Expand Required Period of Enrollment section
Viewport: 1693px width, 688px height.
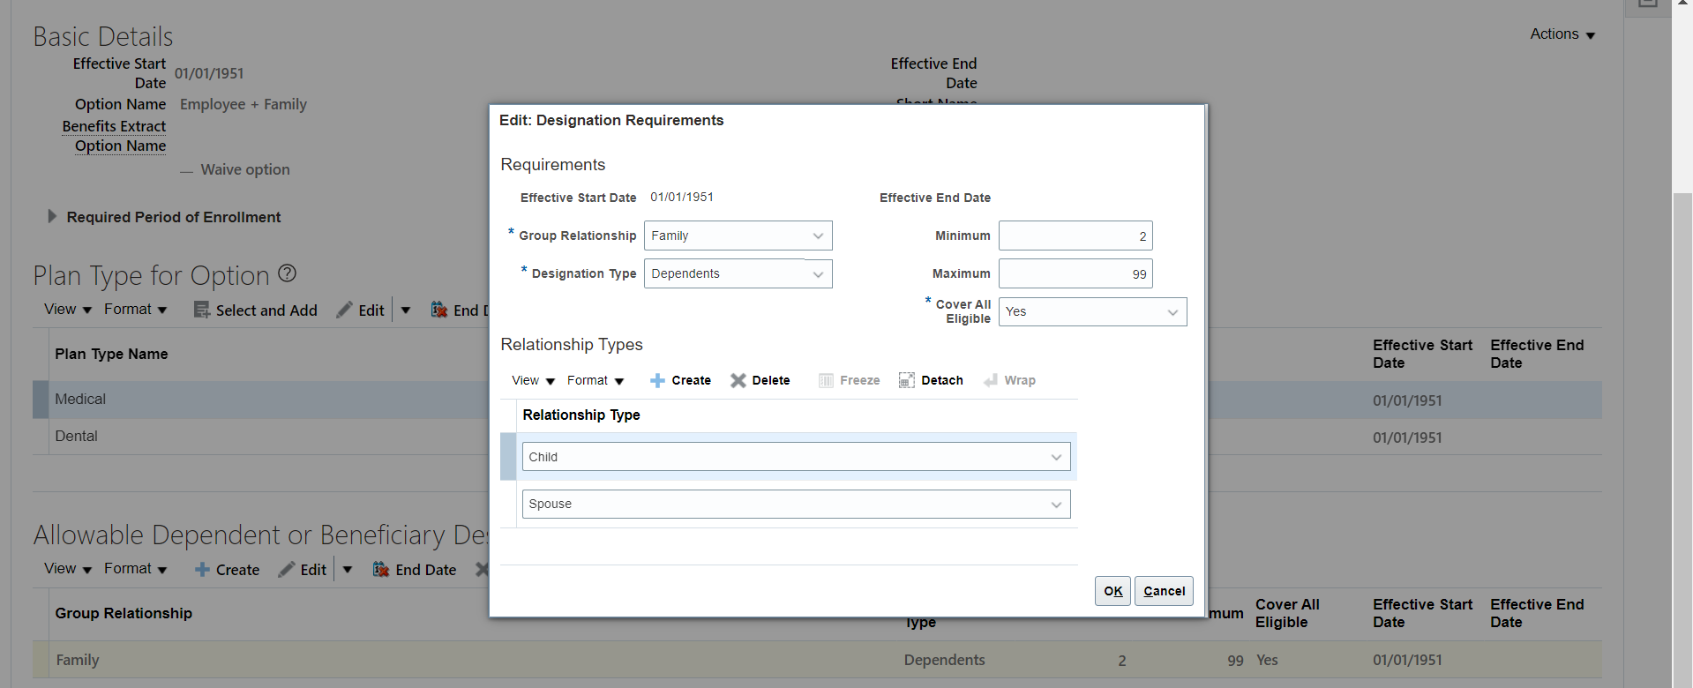point(52,217)
